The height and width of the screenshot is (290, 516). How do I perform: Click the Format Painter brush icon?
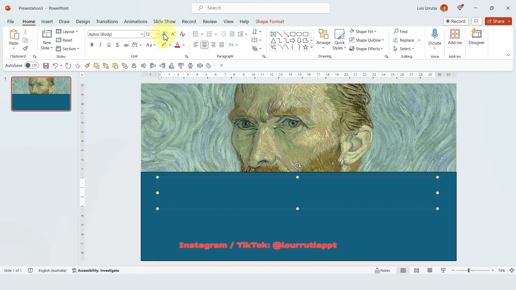(25, 49)
